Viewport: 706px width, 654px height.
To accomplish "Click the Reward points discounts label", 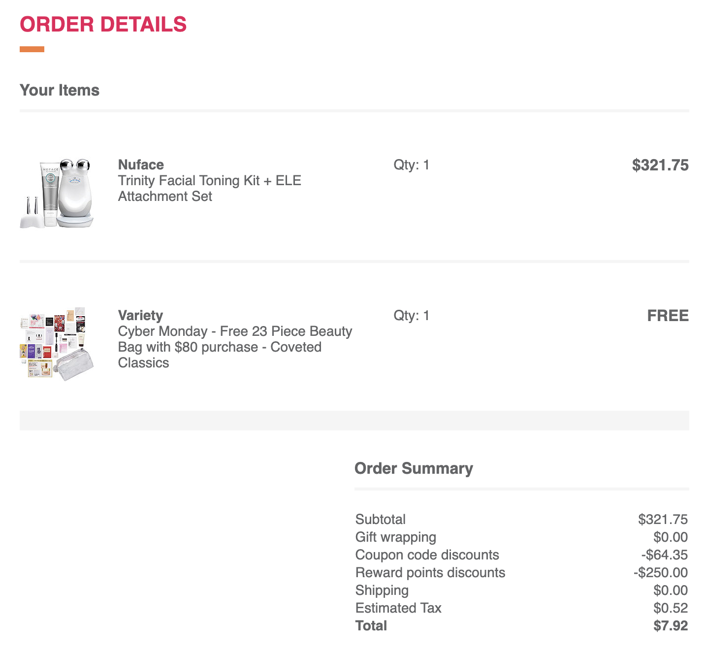I will (430, 573).
